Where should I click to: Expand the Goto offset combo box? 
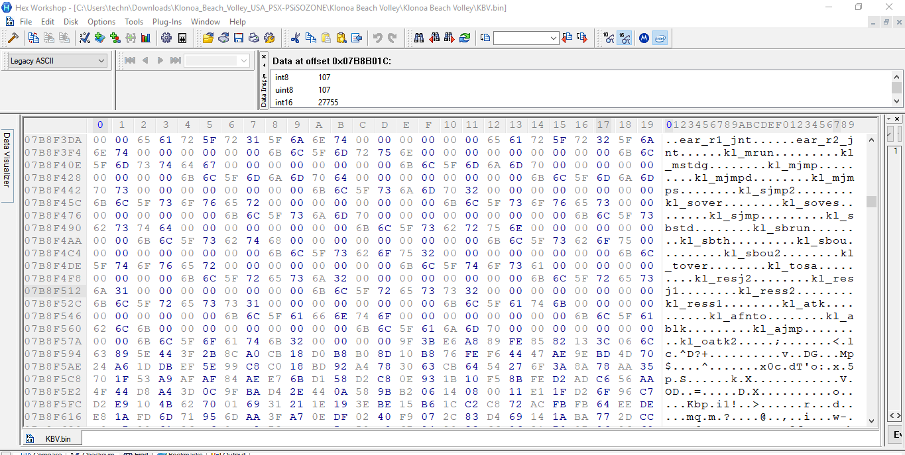coord(554,38)
